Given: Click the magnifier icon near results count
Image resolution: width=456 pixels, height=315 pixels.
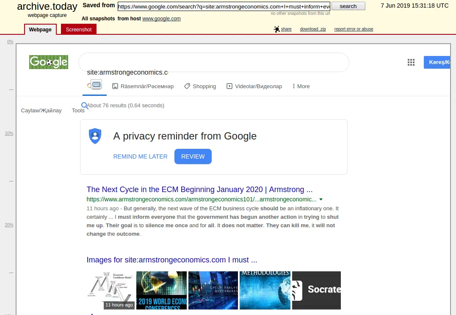Looking at the screenshot, I should point(85,106).
